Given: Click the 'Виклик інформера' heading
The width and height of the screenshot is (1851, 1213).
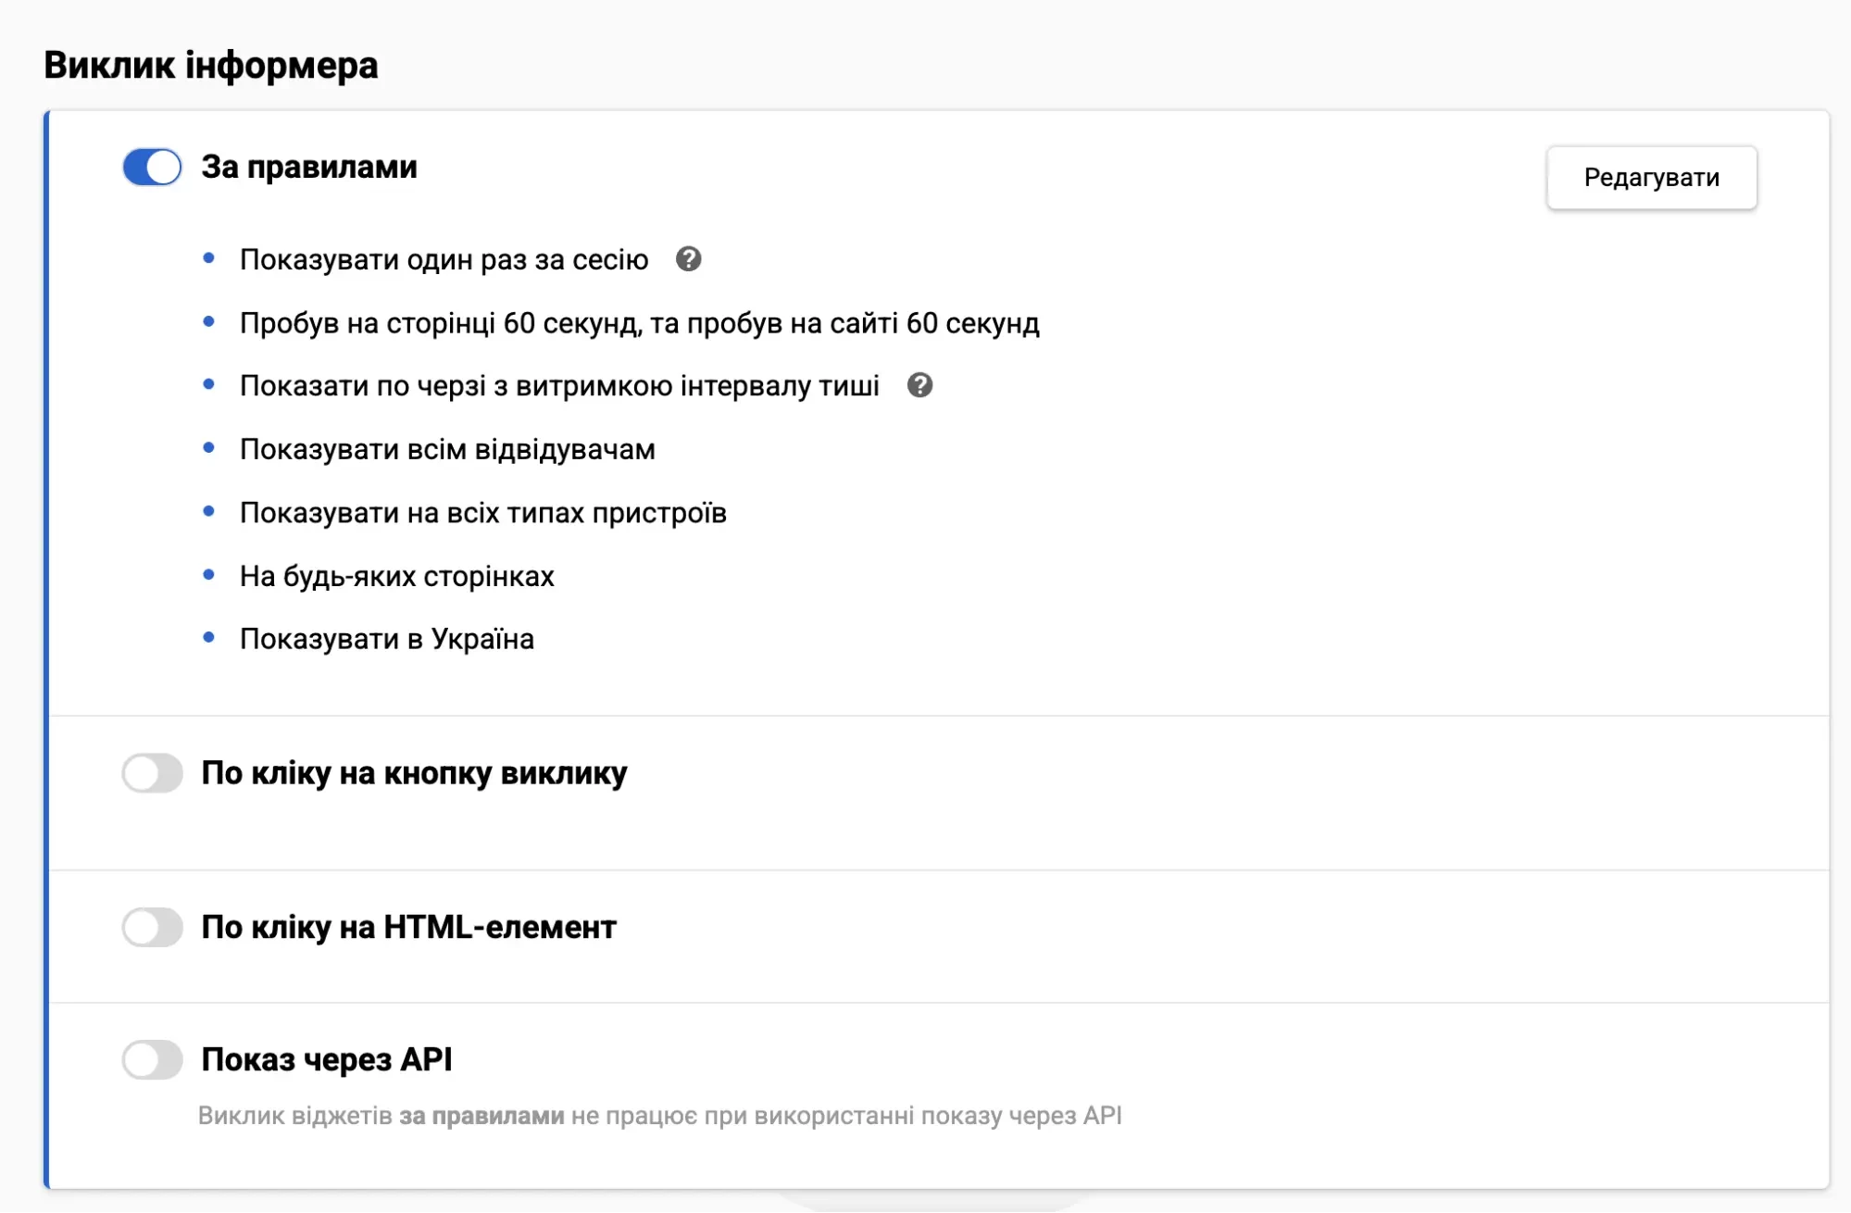Looking at the screenshot, I should 211,66.
